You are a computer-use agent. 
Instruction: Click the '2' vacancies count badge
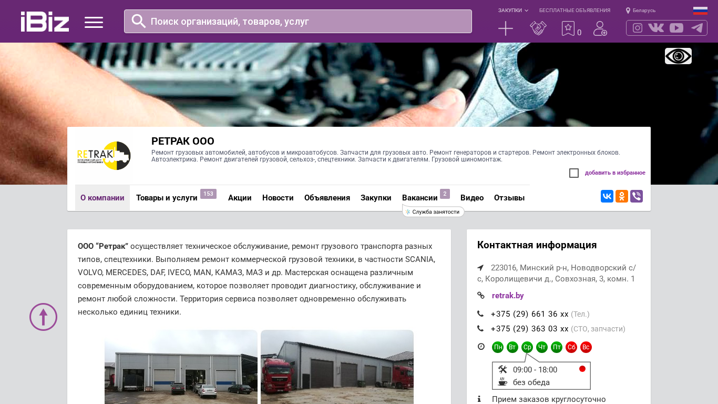pyautogui.click(x=445, y=194)
